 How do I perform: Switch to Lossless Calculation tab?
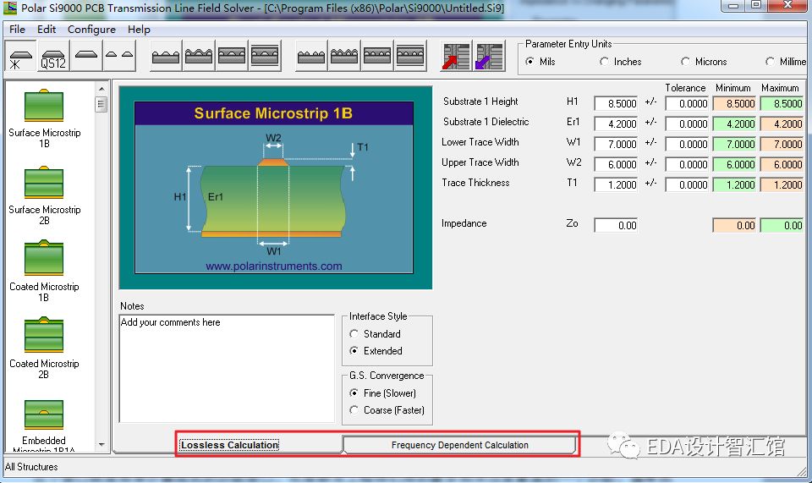(x=229, y=445)
